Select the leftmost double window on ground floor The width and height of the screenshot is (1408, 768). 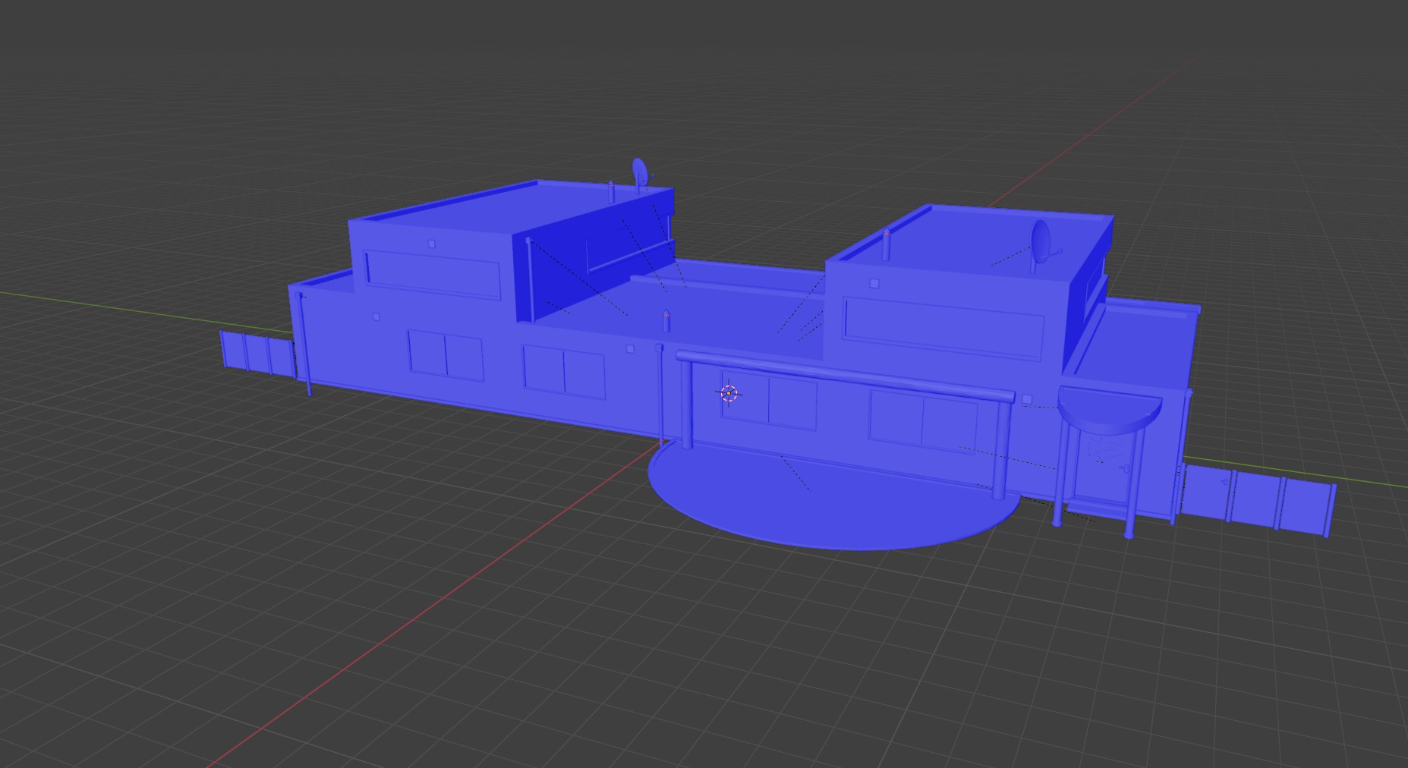point(446,355)
